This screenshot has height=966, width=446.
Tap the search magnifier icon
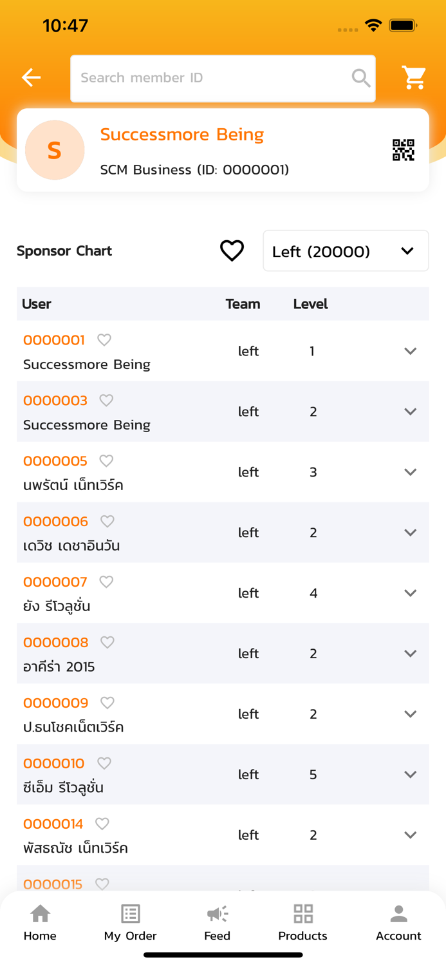coord(361,78)
